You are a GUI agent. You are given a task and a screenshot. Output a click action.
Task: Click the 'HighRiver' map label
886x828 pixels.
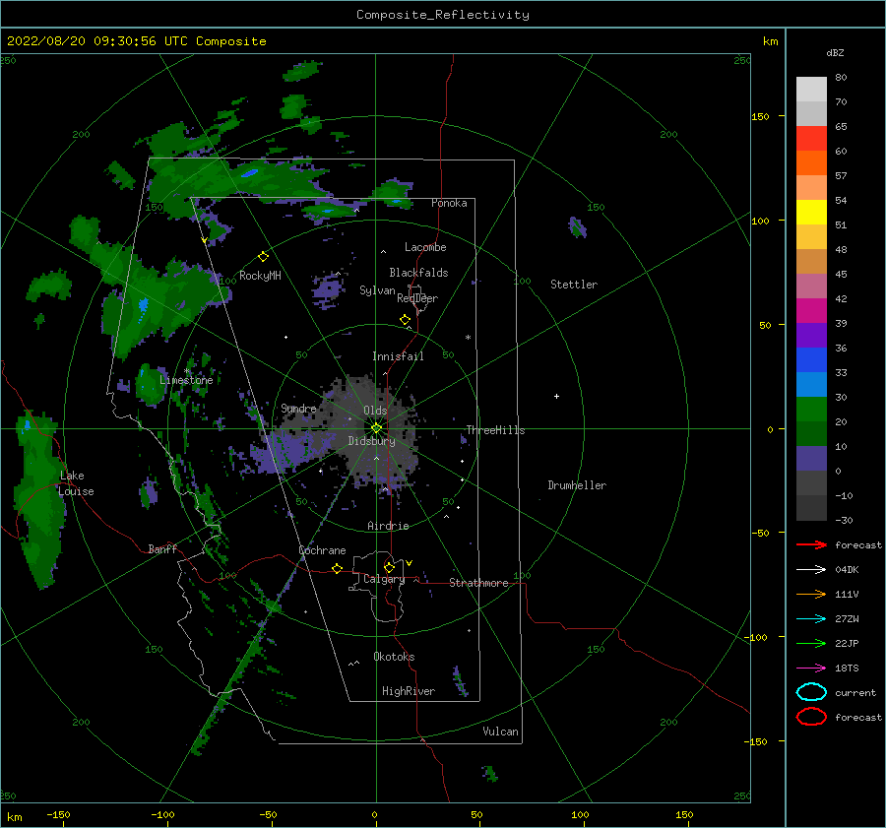(x=409, y=691)
